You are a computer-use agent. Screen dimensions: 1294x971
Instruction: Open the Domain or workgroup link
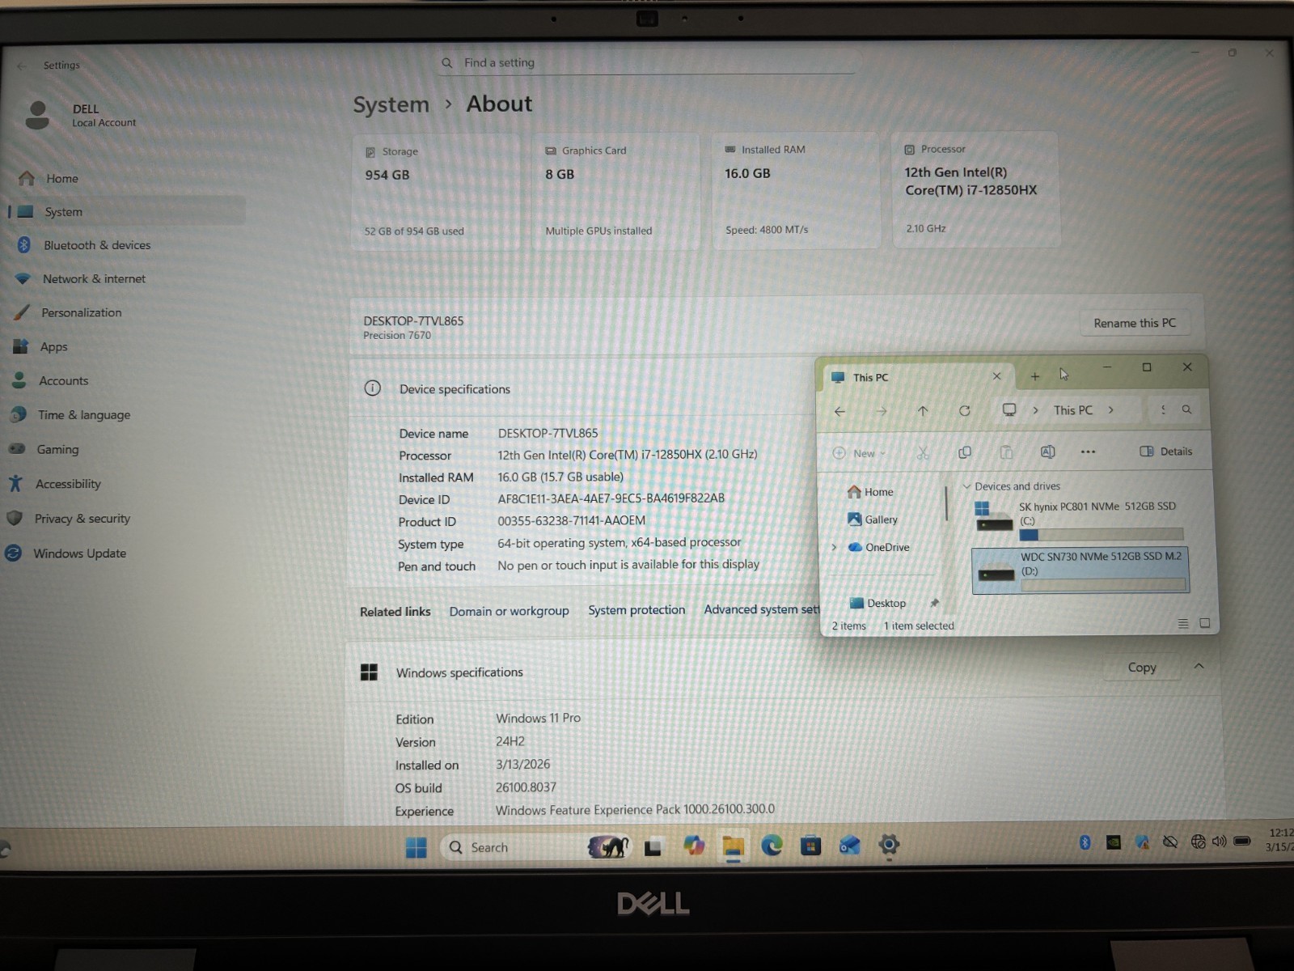coord(509,611)
